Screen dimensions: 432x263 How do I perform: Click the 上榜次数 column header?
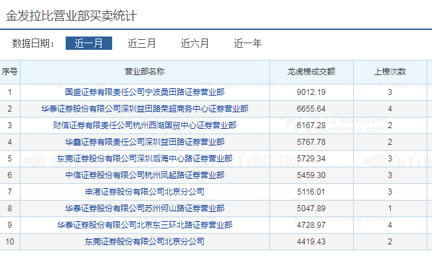390,72
